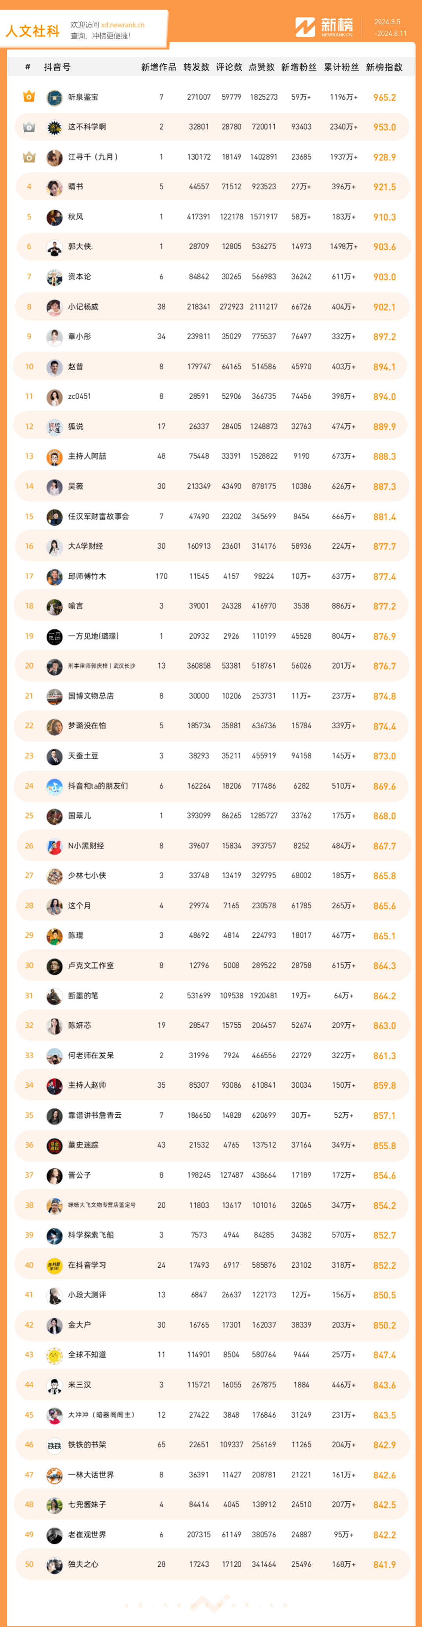Click the silver crown rank-two icon
Image resolution: width=422 pixels, height=1627 pixels.
point(29,127)
